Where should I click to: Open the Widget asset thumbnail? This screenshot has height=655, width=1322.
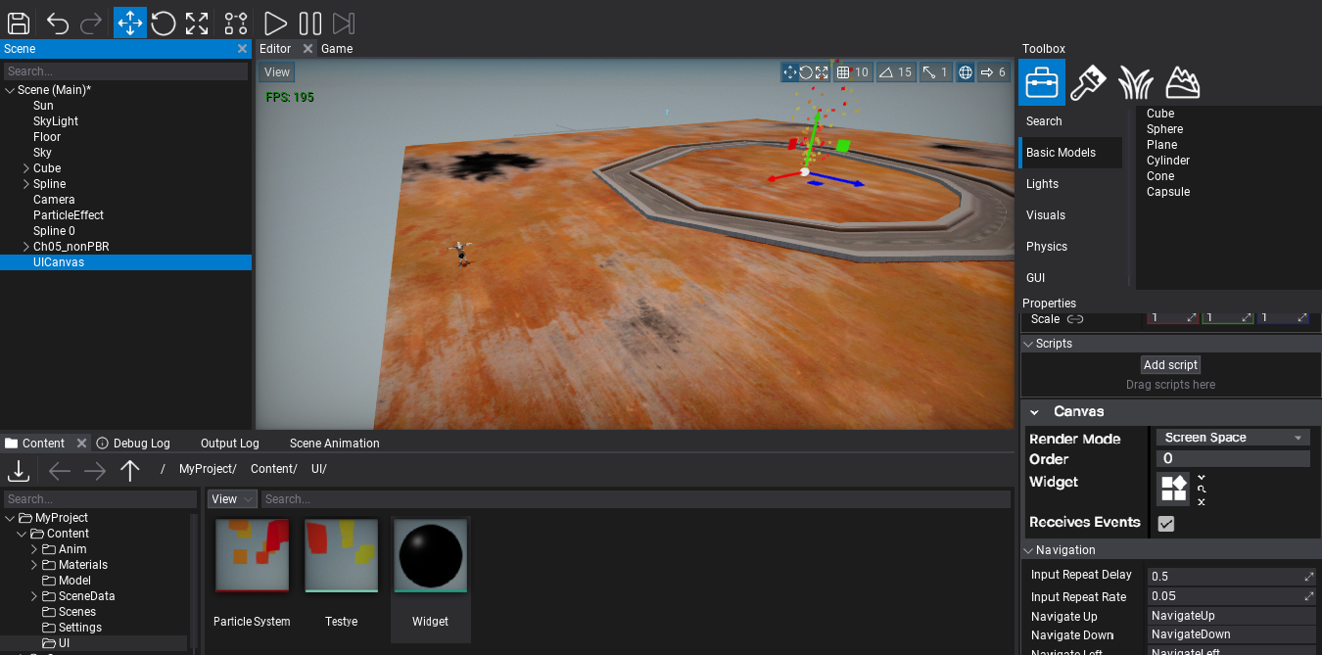(x=430, y=557)
